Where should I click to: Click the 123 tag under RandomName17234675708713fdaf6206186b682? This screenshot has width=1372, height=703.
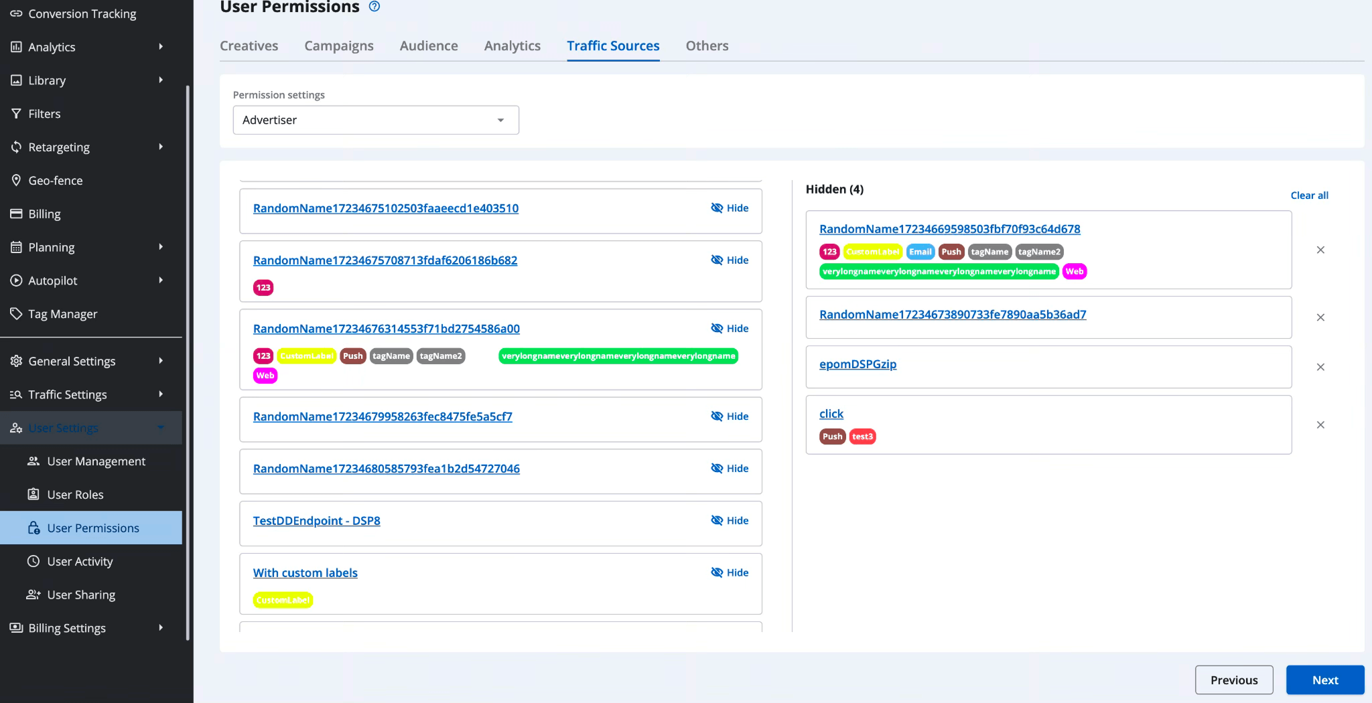click(x=263, y=288)
